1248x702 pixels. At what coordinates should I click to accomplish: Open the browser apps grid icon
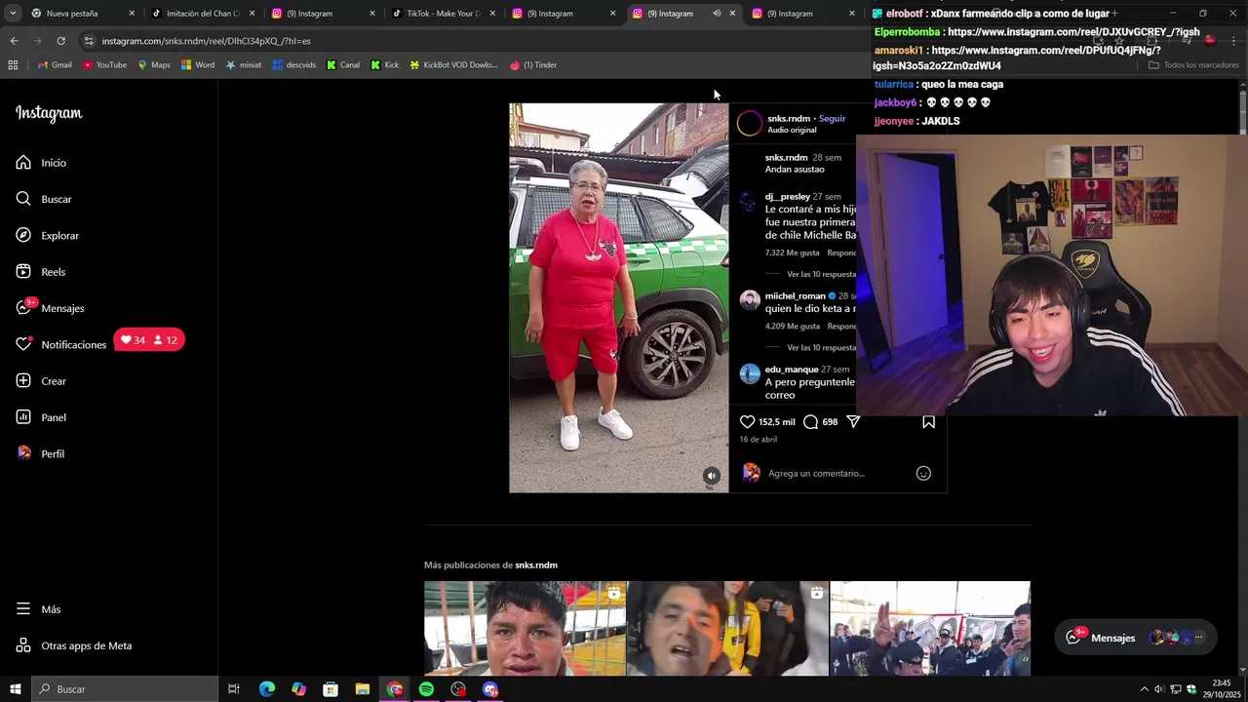[x=13, y=65]
